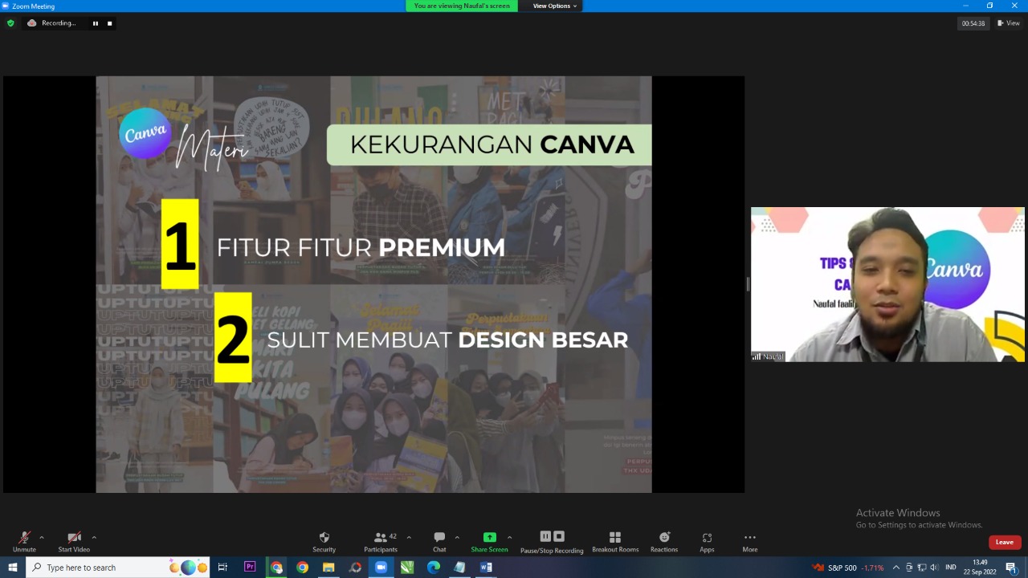The height and width of the screenshot is (578, 1028).
Task: Expand audio options arrow beside Unmute
Action: [42, 537]
